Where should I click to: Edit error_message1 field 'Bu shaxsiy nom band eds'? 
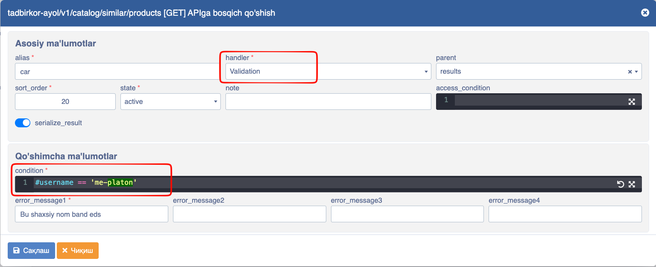pos(91,214)
